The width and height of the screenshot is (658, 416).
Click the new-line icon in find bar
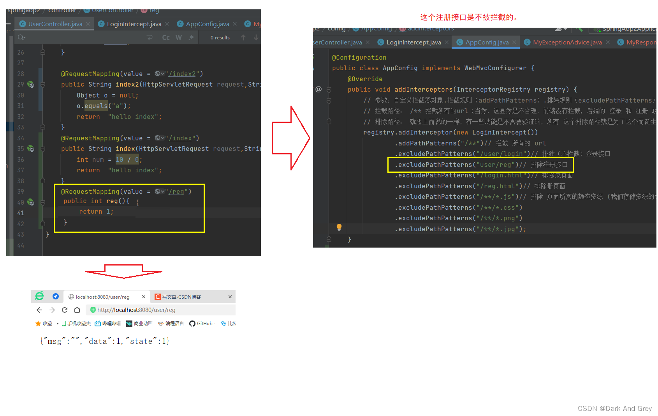point(150,37)
